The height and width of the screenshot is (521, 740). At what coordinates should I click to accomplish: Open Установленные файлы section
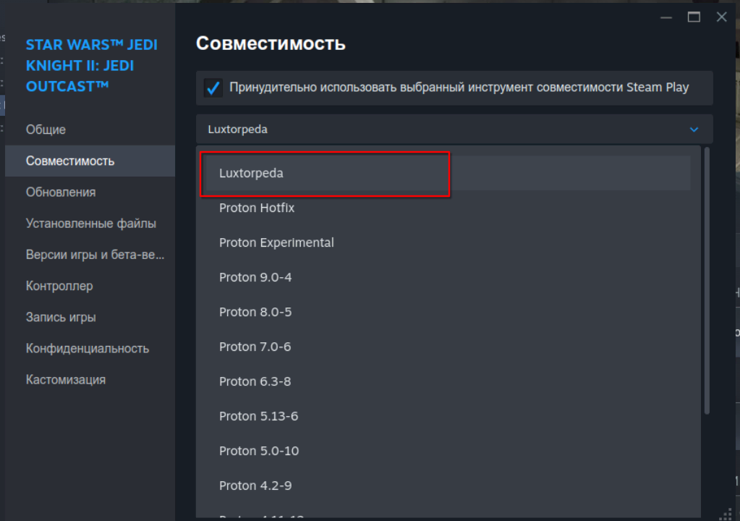coord(91,224)
